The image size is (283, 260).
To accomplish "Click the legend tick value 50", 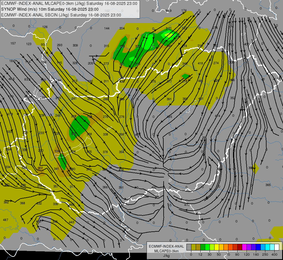I will click(219, 255).
